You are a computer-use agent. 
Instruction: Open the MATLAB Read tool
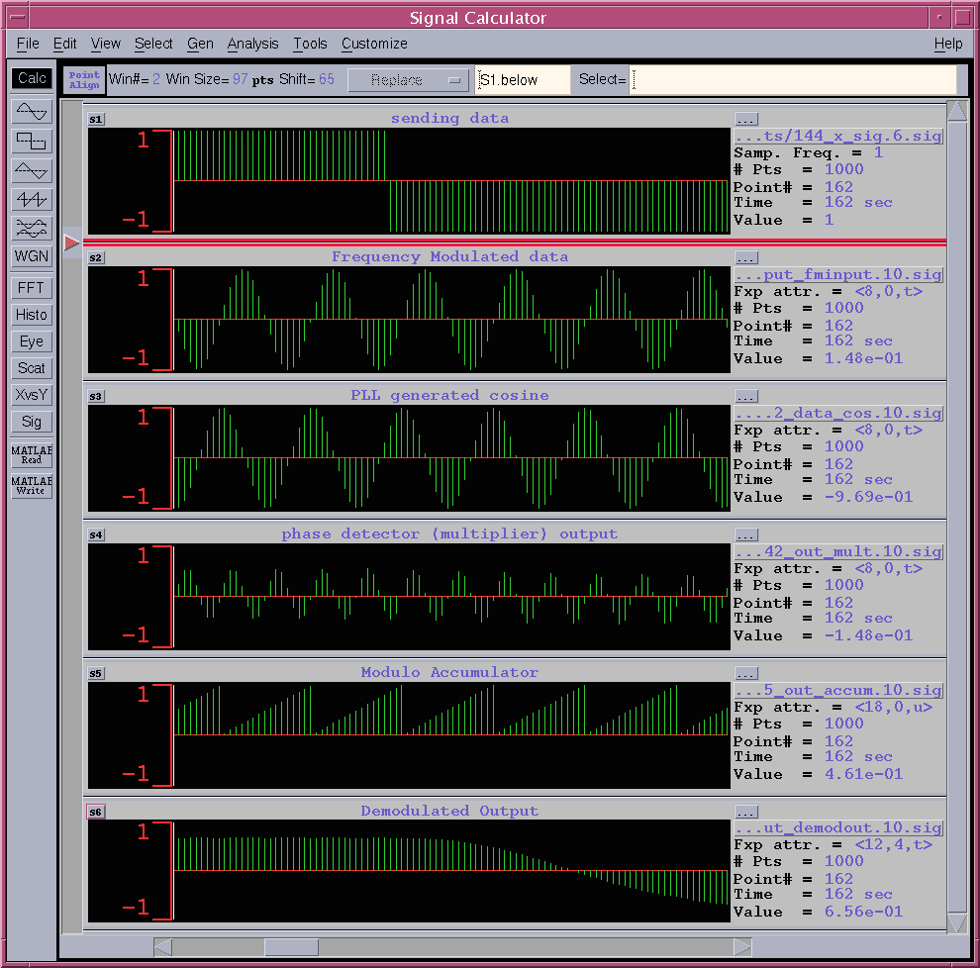click(x=32, y=455)
